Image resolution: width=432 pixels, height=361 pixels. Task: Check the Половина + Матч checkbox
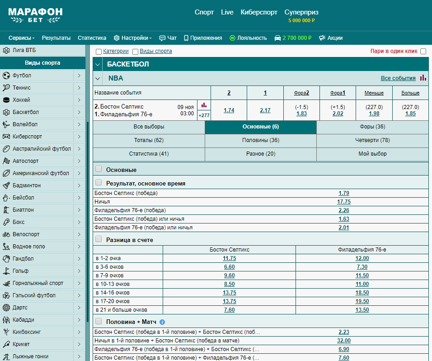pyautogui.click(x=99, y=321)
